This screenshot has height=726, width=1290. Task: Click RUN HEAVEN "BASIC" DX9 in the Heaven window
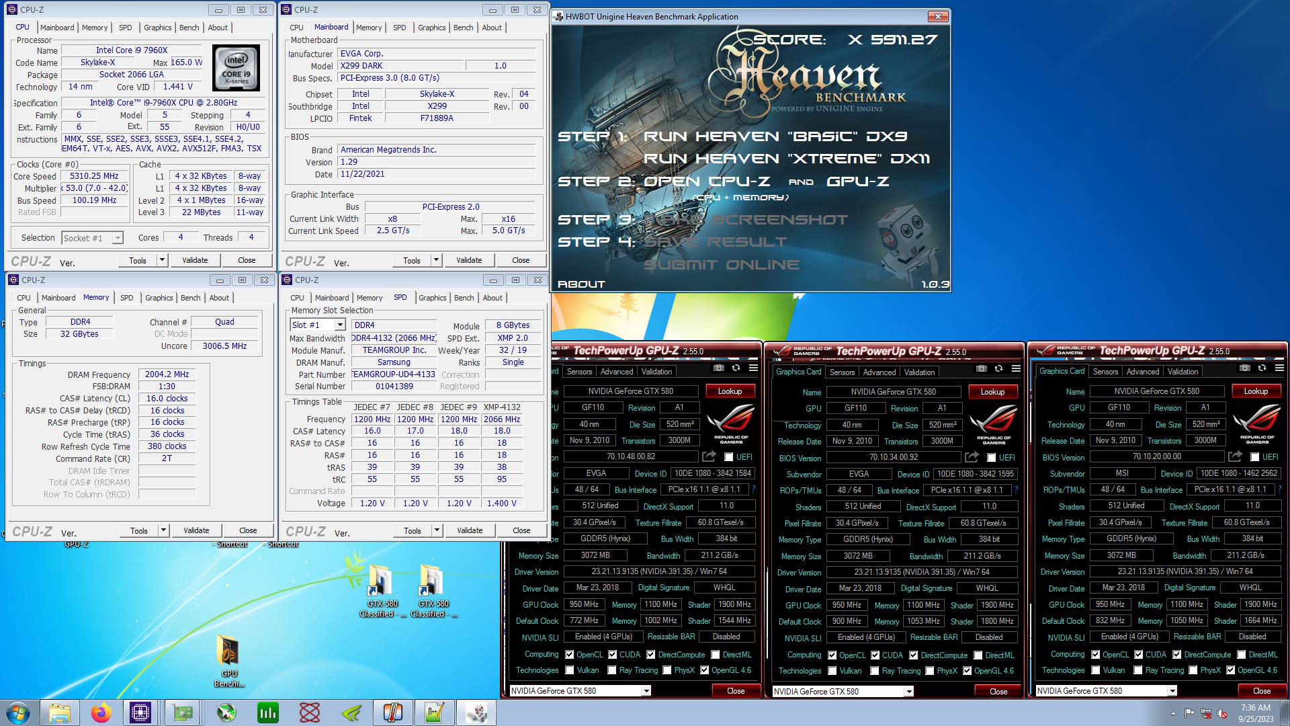[775, 136]
